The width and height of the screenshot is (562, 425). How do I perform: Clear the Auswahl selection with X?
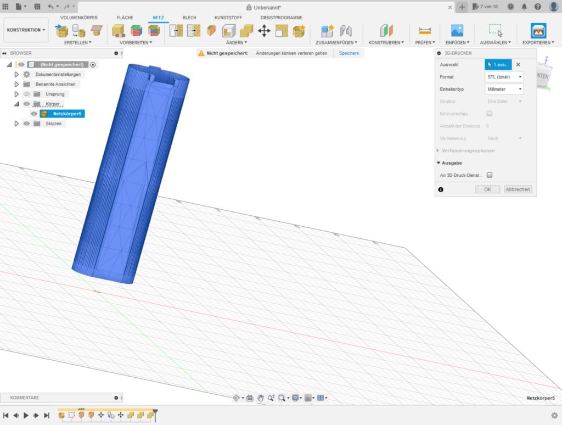pyautogui.click(x=518, y=65)
